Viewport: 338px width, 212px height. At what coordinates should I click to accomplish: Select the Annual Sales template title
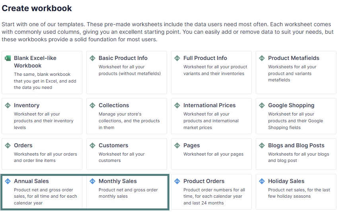[x=31, y=181]
